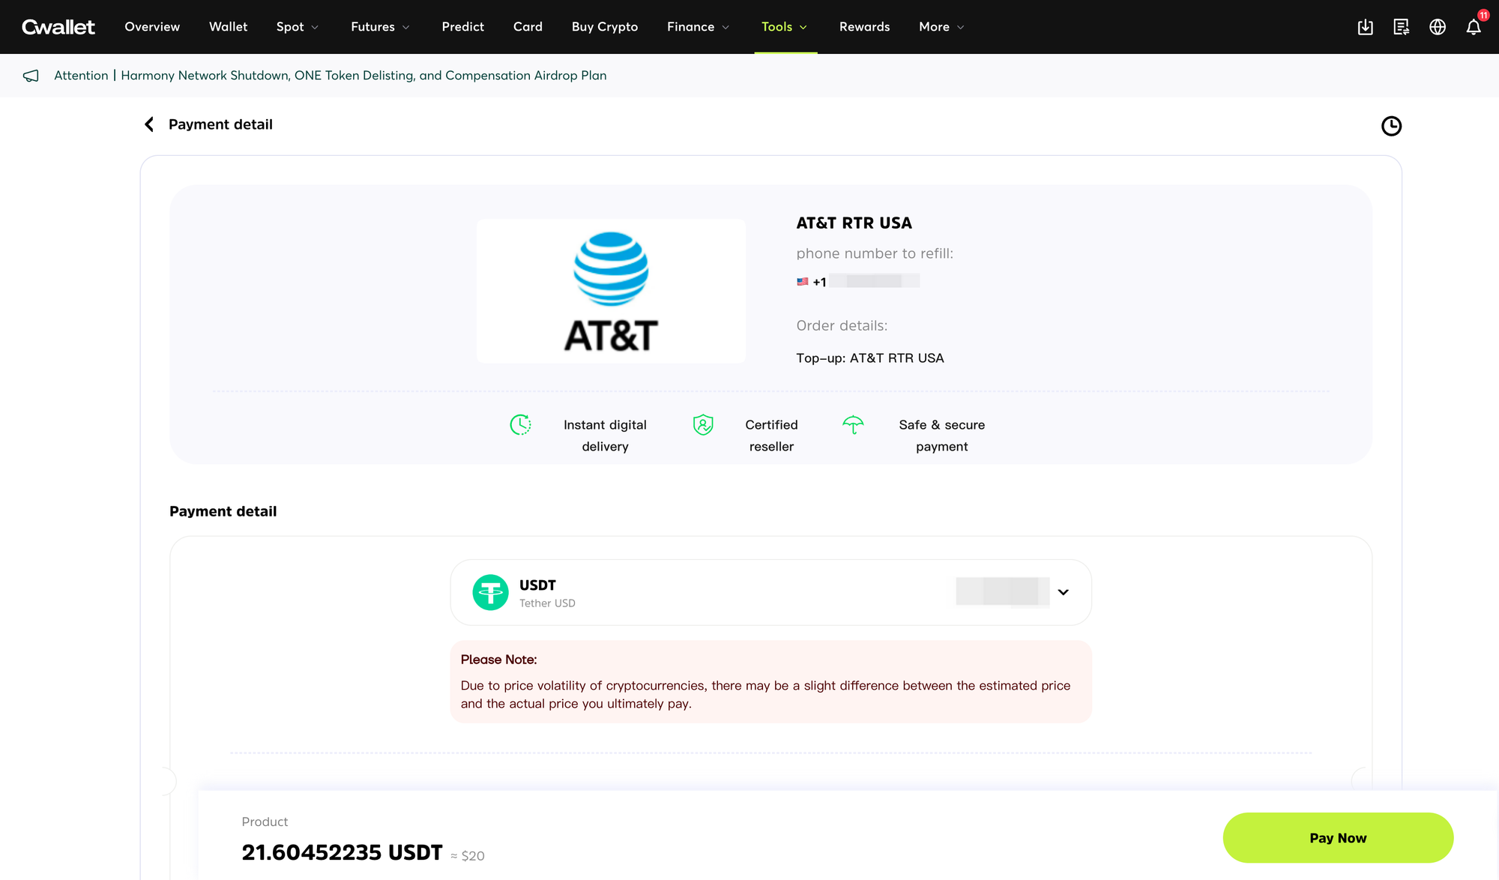Screen dimensions: 1499x880
Task: Open the Rewards page
Action: 864,27
